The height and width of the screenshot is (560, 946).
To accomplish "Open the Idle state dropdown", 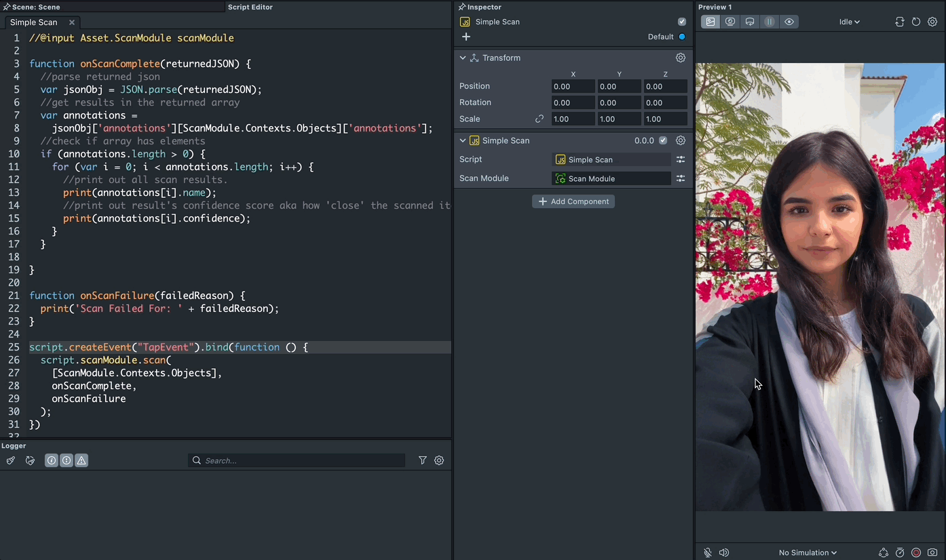I will (x=849, y=22).
